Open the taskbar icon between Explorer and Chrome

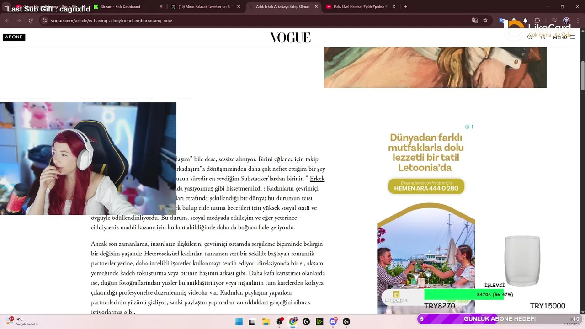pos(279,322)
